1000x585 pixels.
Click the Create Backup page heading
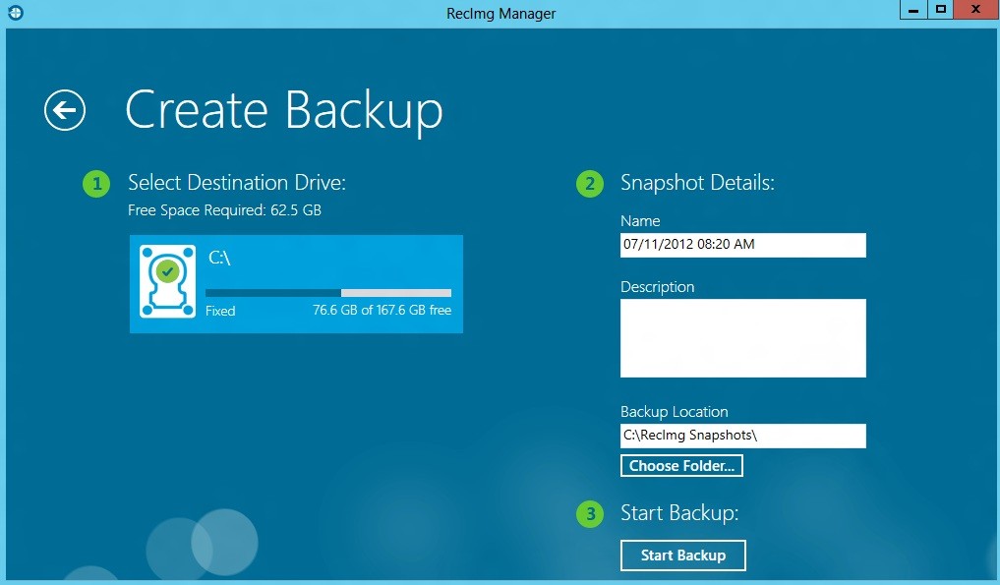pyautogui.click(x=283, y=110)
